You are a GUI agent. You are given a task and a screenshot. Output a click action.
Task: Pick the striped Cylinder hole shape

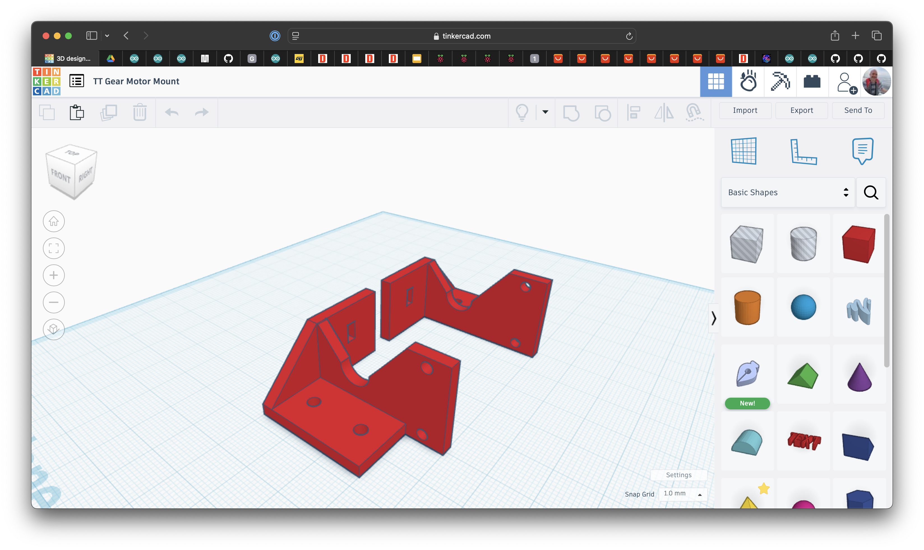tap(803, 244)
